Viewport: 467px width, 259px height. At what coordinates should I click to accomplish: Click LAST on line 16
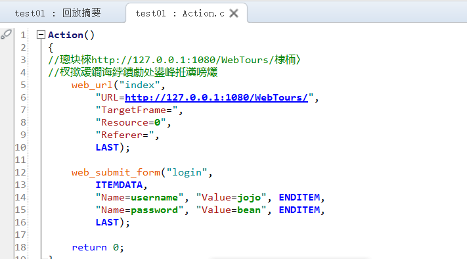tap(107, 223)
